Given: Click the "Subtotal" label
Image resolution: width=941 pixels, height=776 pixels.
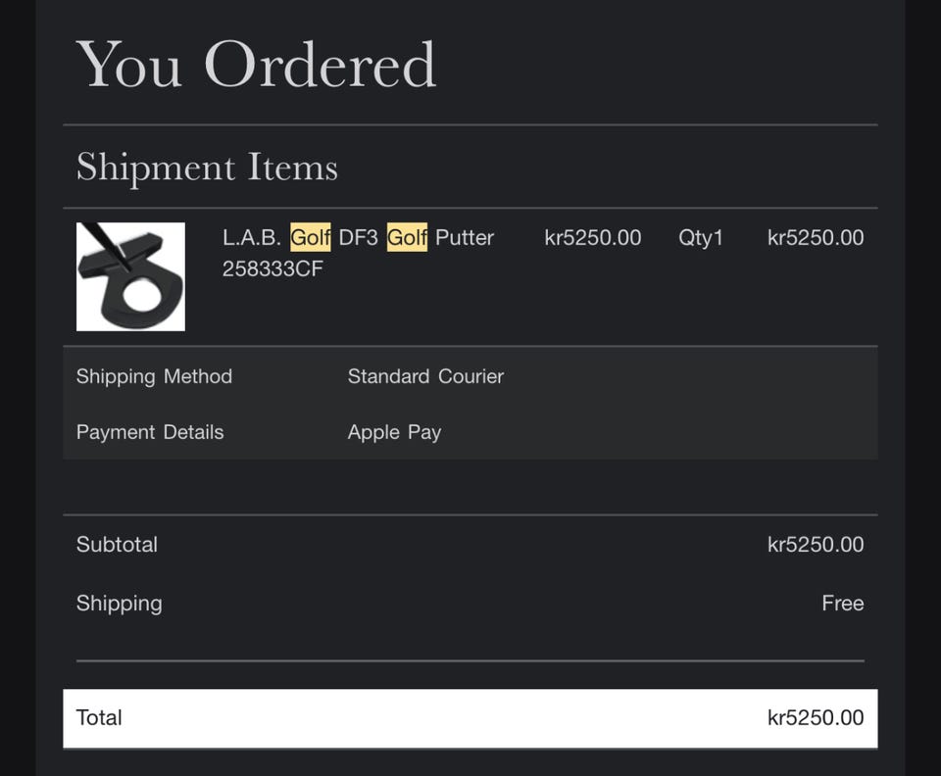Looking at the screenshot, I should tap(117, 545).
